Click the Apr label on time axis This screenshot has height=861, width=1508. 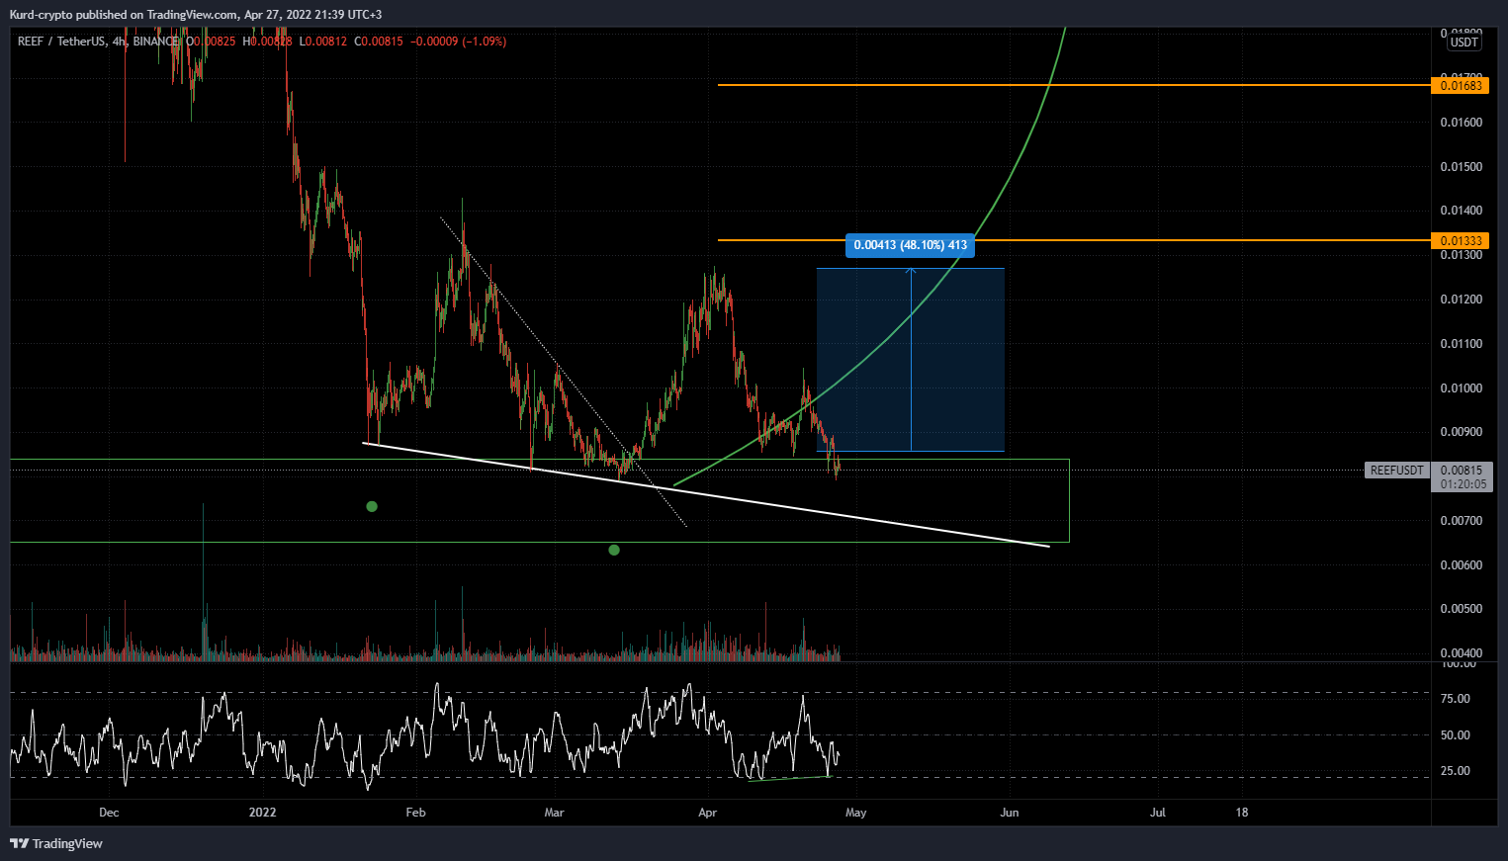click(x=707, y=813)
